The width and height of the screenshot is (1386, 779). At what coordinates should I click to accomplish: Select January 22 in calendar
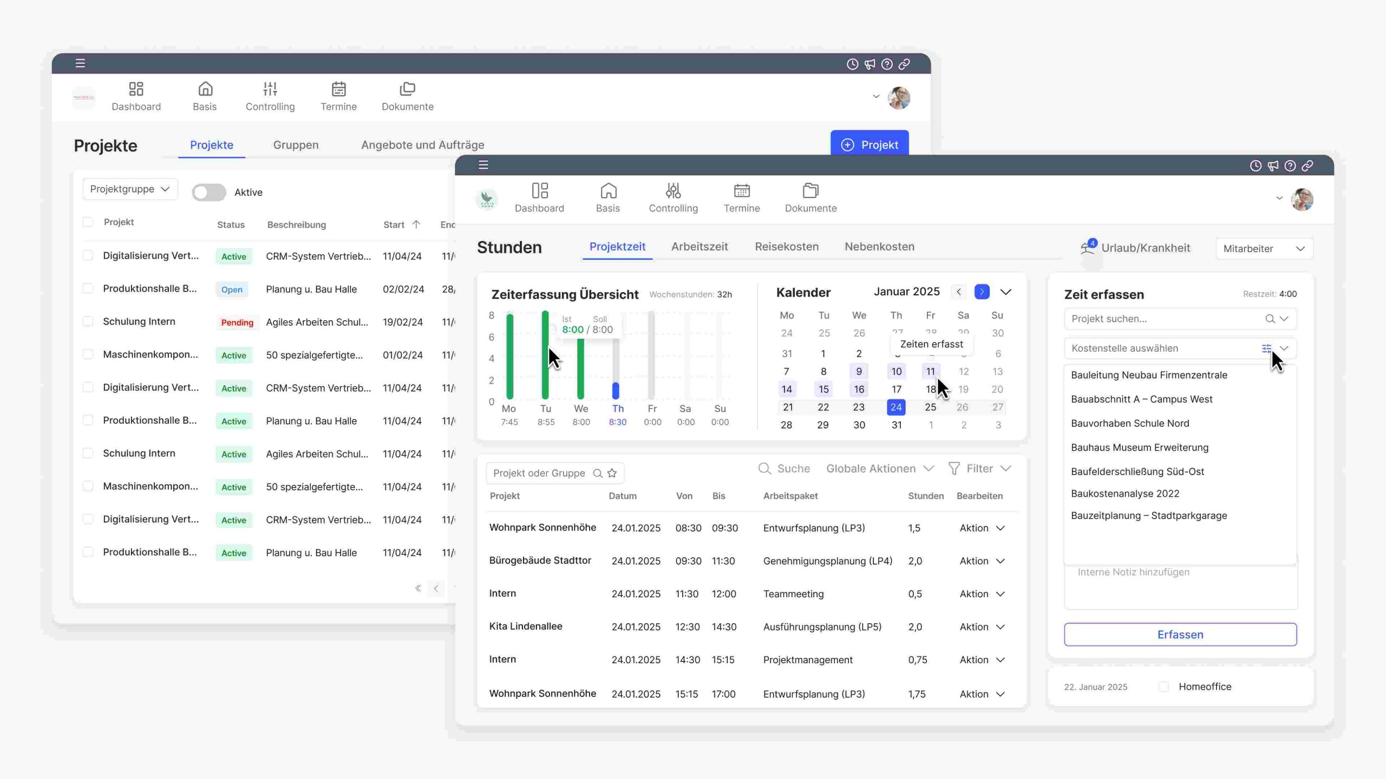click(x=823, y=407)
